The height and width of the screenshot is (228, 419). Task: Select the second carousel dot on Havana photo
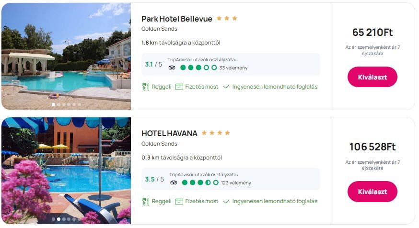[x=58, y=219]
